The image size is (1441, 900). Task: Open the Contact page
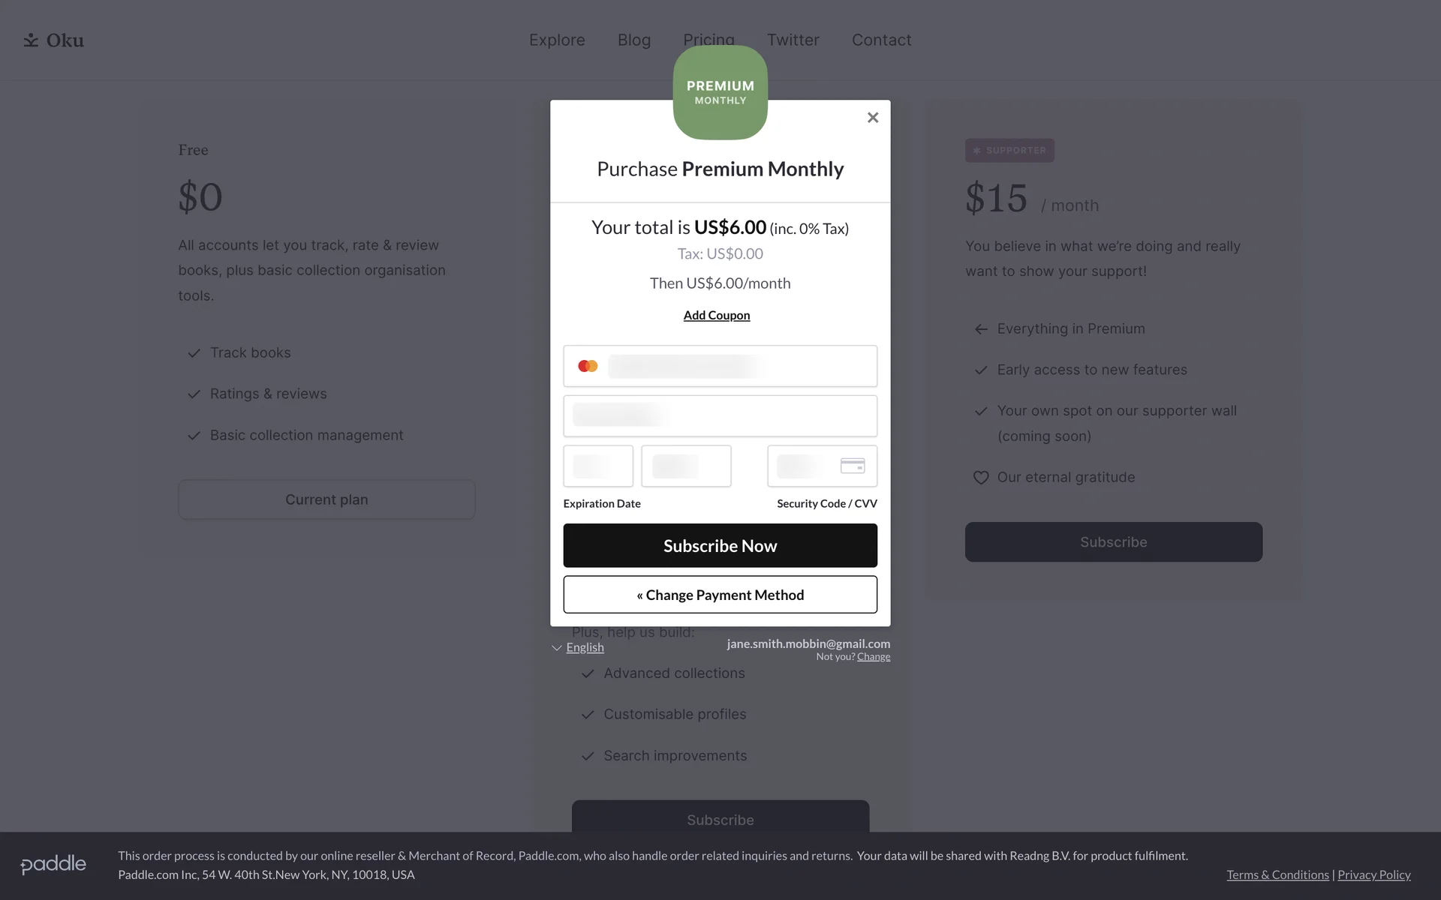click(881, 40)
